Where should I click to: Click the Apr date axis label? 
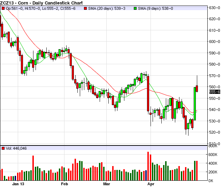point(151,184)
